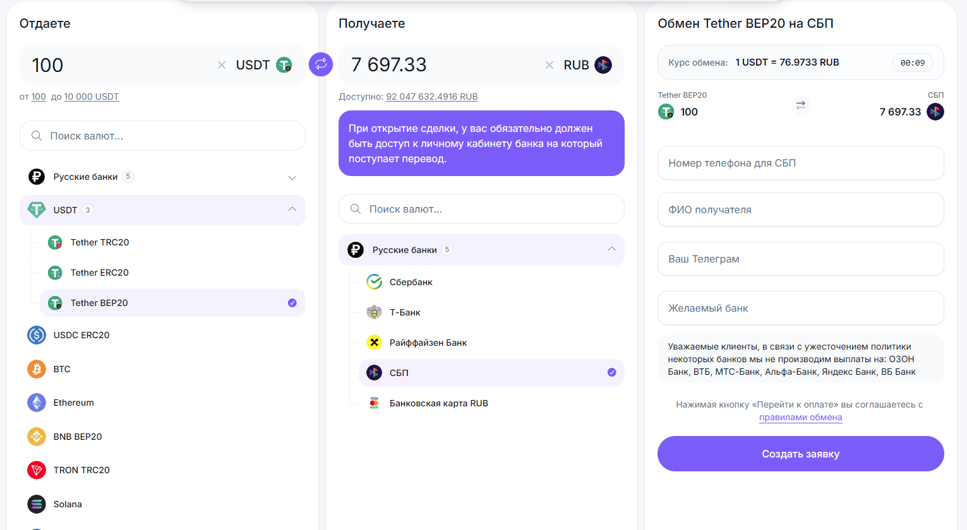Click the bank card Visa/Mastercard icon
The width and height of the screenshot is (967, 530).
click(x=375, y=403)
